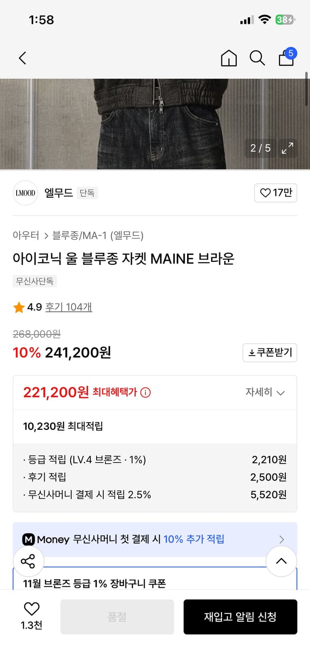Open 후기 104개 reviews link
Viewport: 310px width, 671px height.
click(68, 307)
